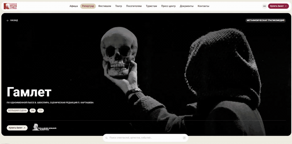Go to the Театр menu item

click(118, 6)
